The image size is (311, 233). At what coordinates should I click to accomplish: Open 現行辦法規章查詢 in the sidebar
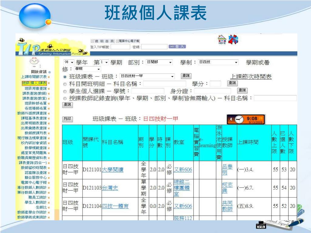[x=32, y=138]
